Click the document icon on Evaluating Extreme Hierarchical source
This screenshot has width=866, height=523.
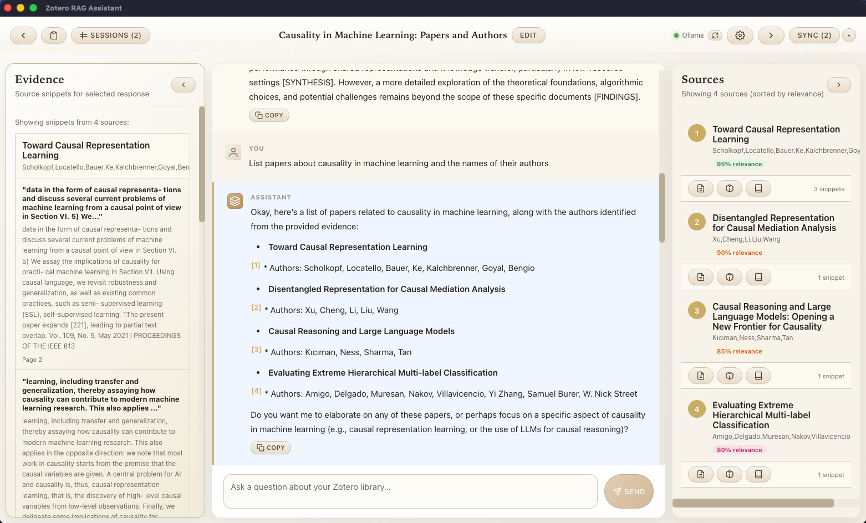click(x=700, y=474)
